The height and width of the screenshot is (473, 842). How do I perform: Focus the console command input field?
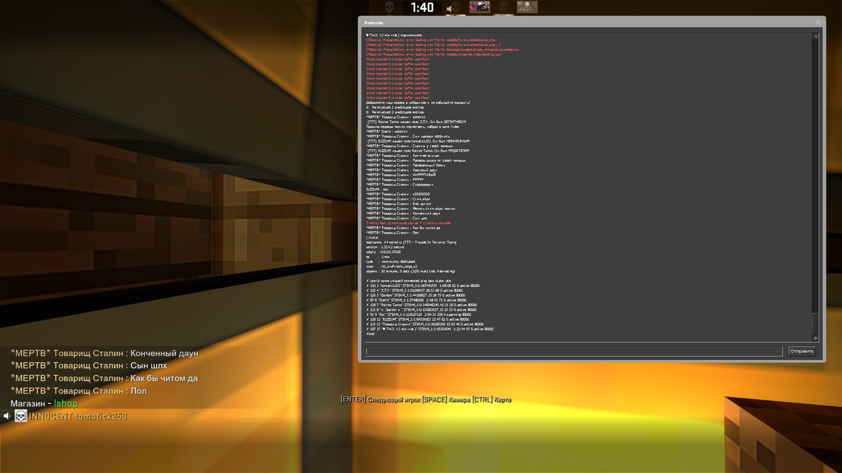click(x=574, y=351)
